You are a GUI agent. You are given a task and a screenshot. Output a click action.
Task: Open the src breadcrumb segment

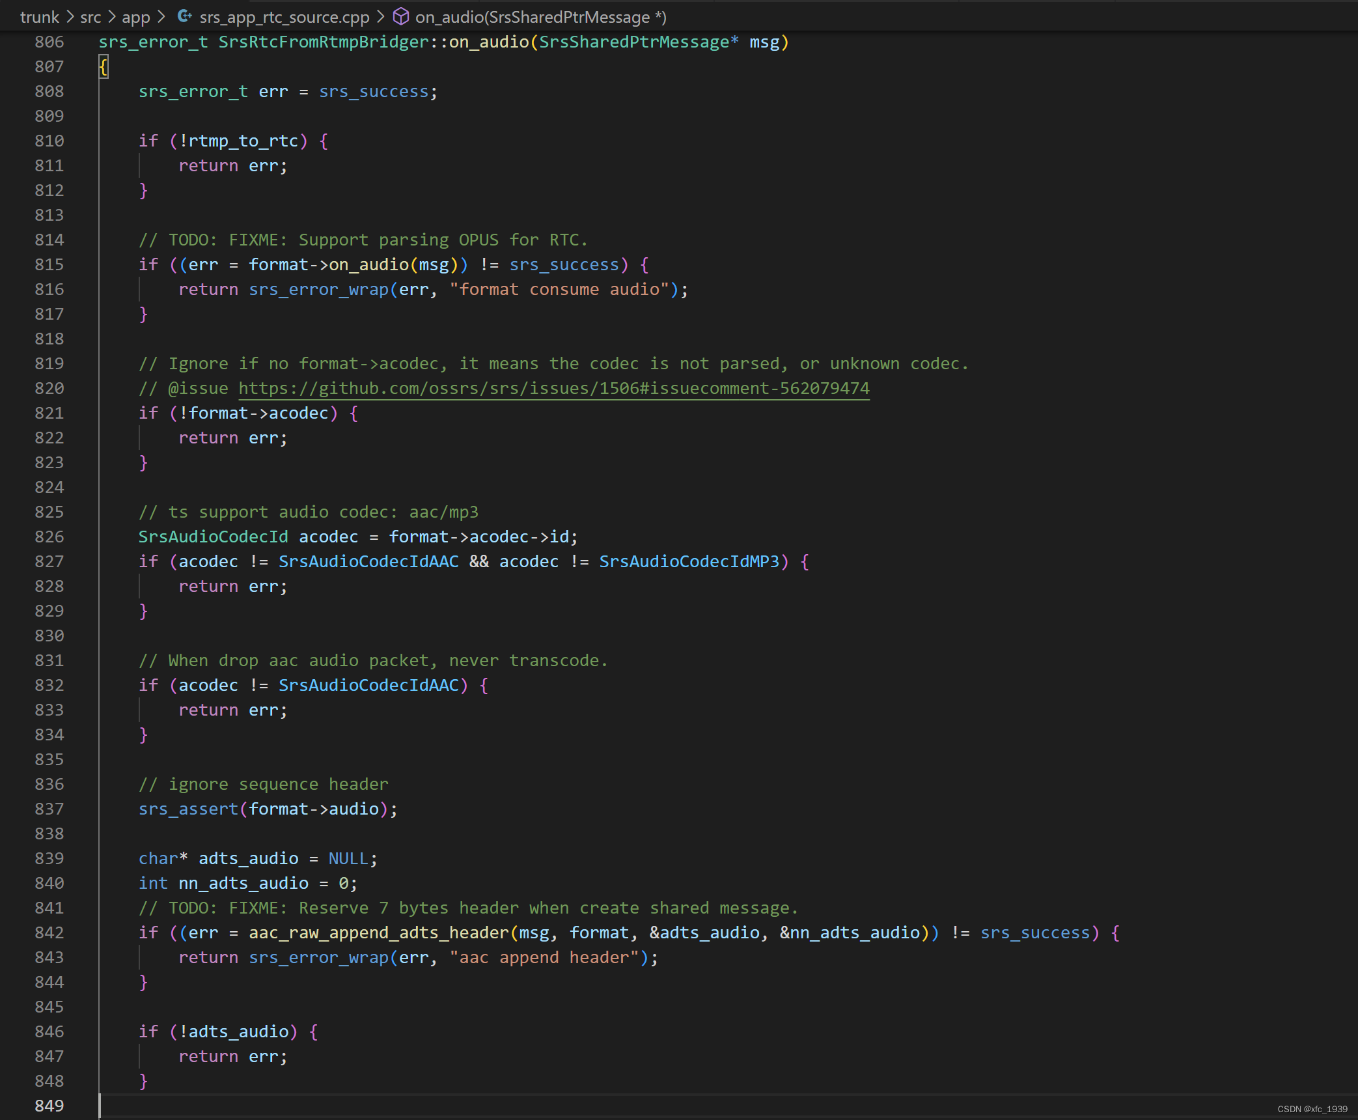pos(90,17)
